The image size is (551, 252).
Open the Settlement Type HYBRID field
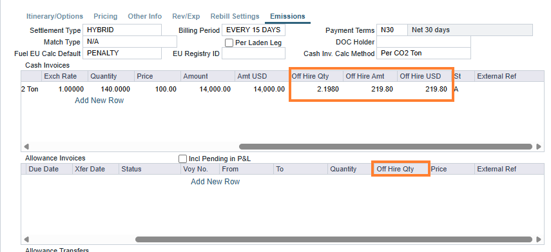[x=122, y=30]
